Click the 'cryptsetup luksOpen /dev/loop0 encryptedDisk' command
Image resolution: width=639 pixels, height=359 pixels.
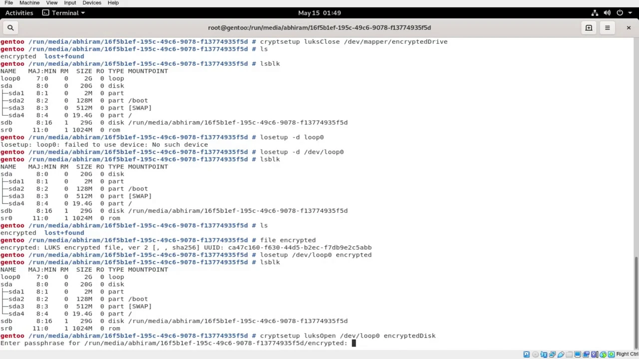tap(347, 336)
